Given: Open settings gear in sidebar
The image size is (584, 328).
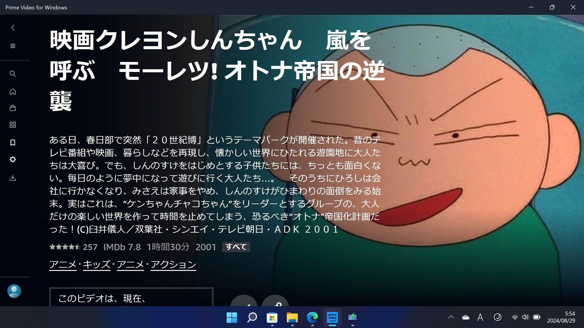Looking at the screenshot, I should (13, 159).
